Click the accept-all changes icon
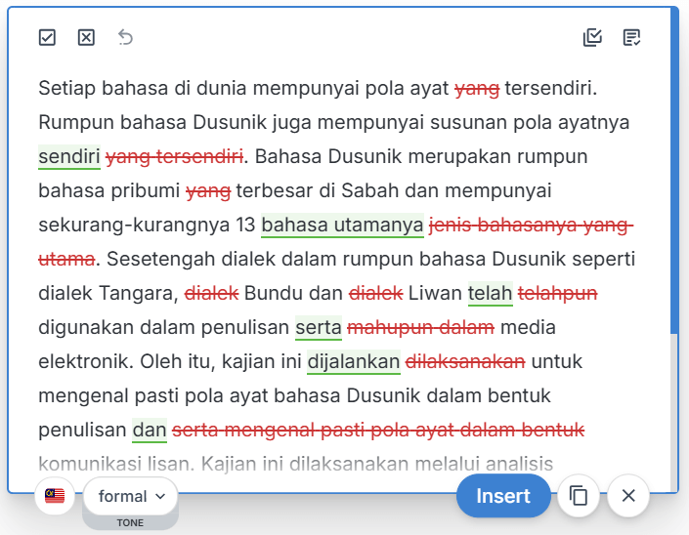Screen dimensions: 689x535 point(592,38)
